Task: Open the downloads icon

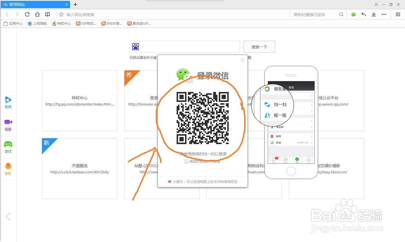Action: pos(374,15)
